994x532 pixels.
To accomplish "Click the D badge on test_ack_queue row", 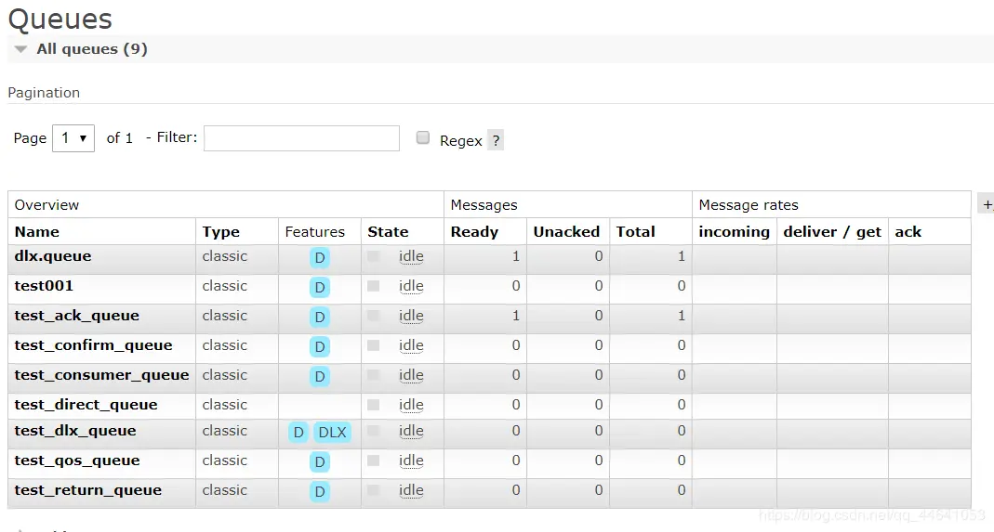I will (320, 317).
